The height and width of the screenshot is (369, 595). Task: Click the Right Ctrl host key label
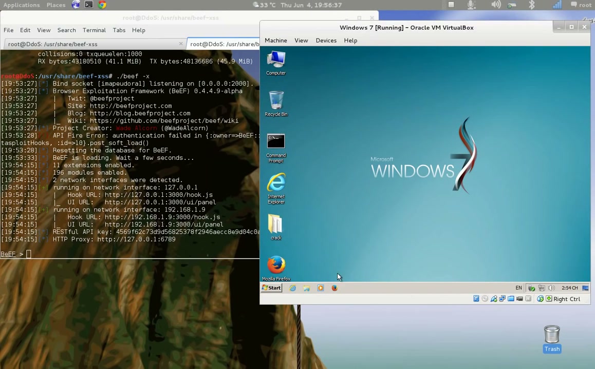tap(567, 299)
